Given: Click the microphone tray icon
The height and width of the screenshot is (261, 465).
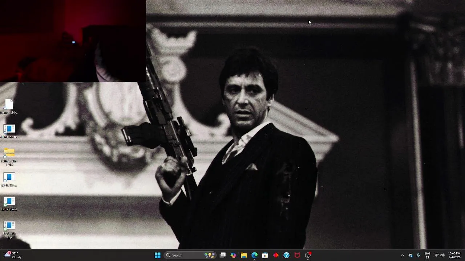Looking at the screenshot, I should 418,255.
